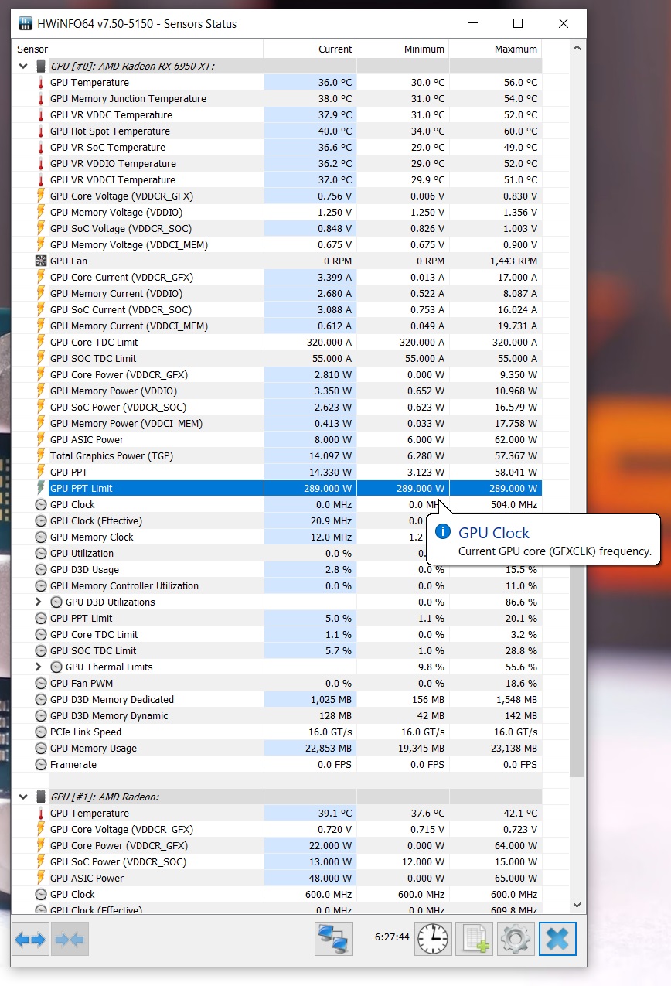Click chip icon of GPU [#0] header
The height and width of the screenshot is (986, 671).
41,66
